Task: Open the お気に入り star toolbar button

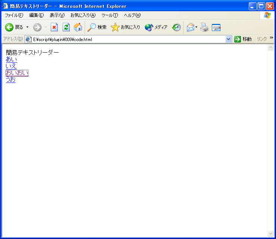Action: coord(125,27)
